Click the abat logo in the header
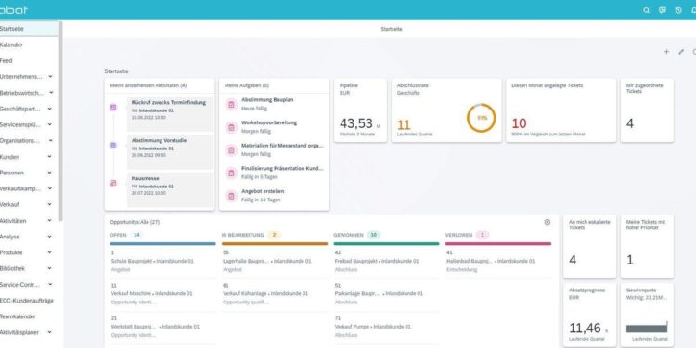 tap(13, 10)
